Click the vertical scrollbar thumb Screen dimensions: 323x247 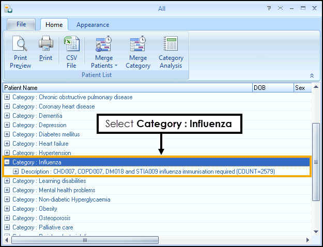[316, 162]
